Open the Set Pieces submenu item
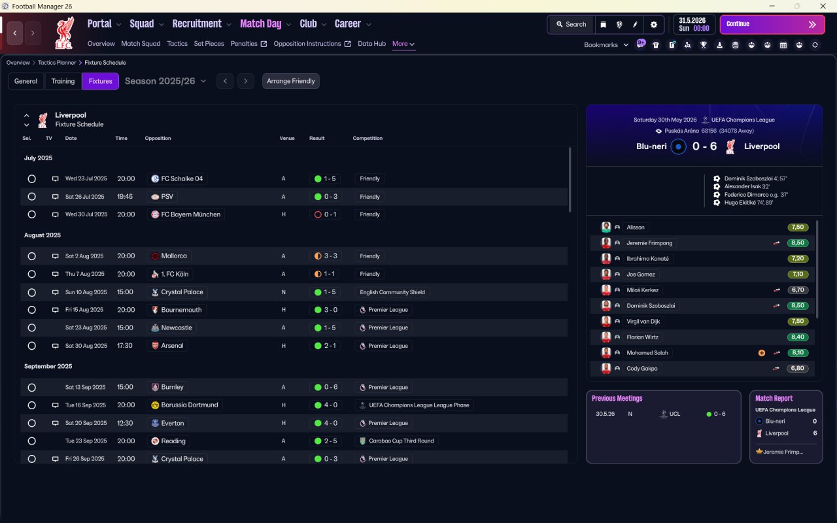This screenshot has height=523, width=837. (209, 44)
